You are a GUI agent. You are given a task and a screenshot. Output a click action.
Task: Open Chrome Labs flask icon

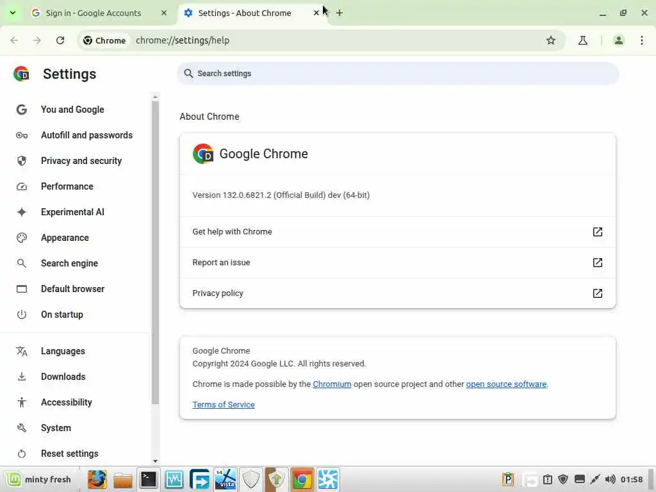click(583, 40)
